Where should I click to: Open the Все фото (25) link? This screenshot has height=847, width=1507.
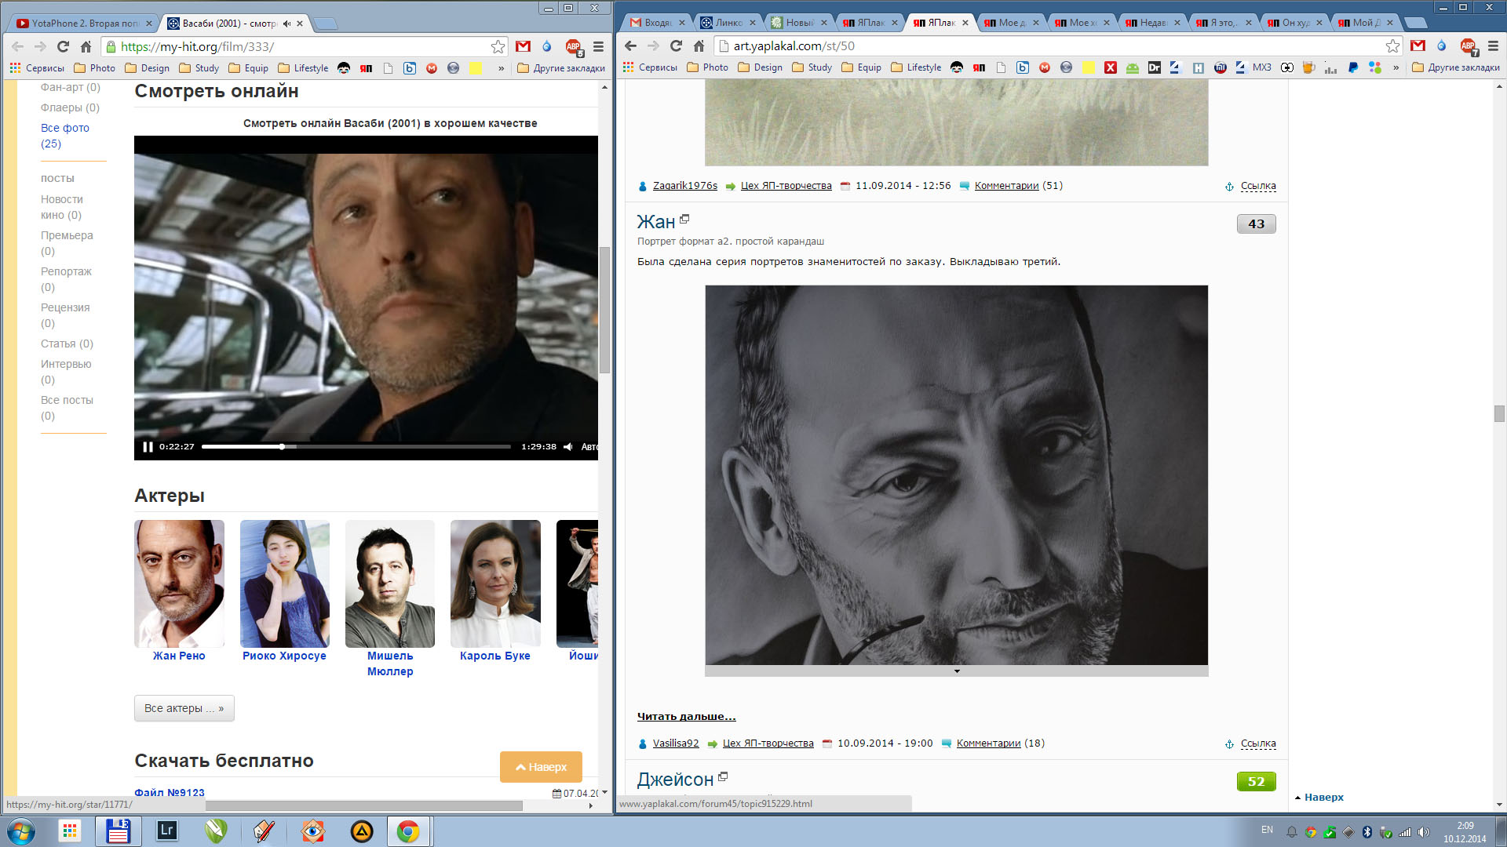click(x=65, y=136)
